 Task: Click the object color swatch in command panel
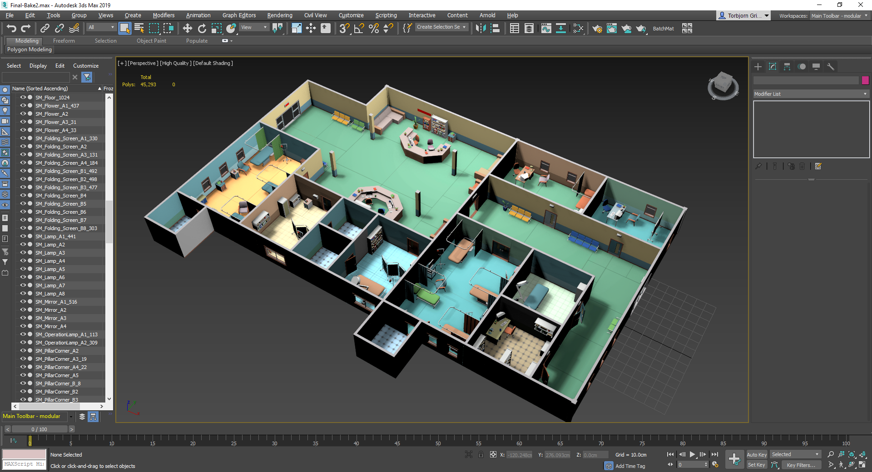[865, 80]
